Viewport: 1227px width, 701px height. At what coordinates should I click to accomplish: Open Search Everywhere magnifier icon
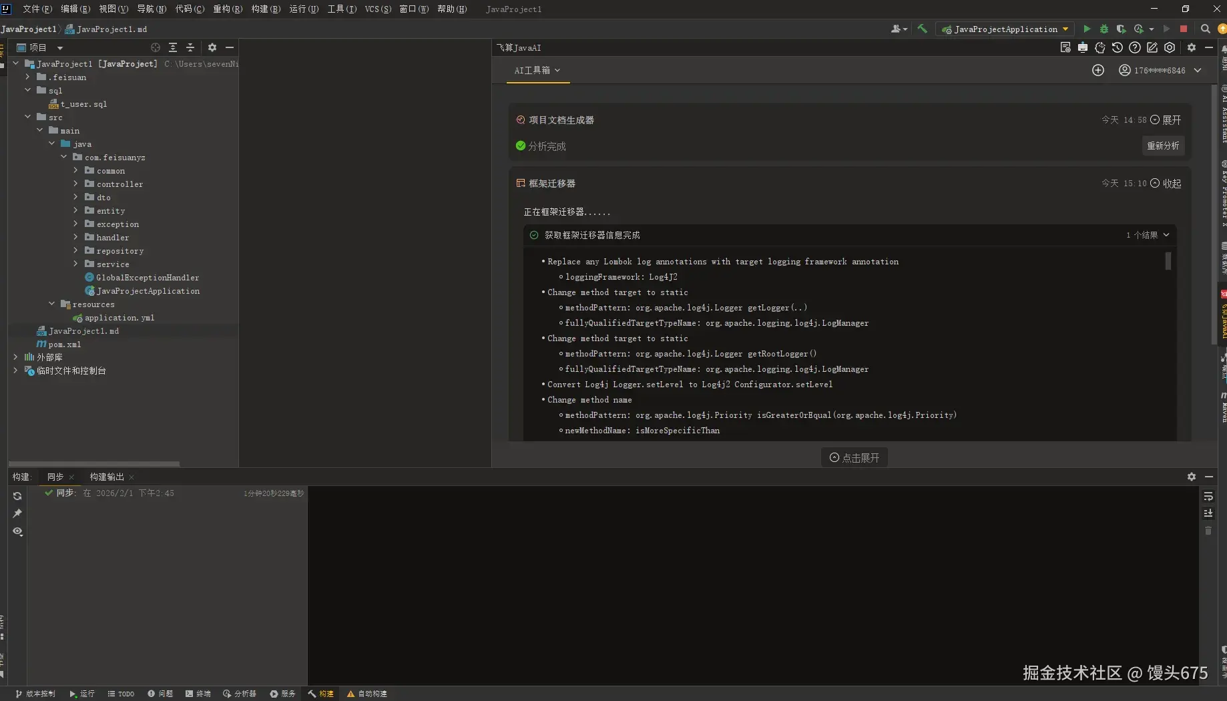click(1205, 29)
